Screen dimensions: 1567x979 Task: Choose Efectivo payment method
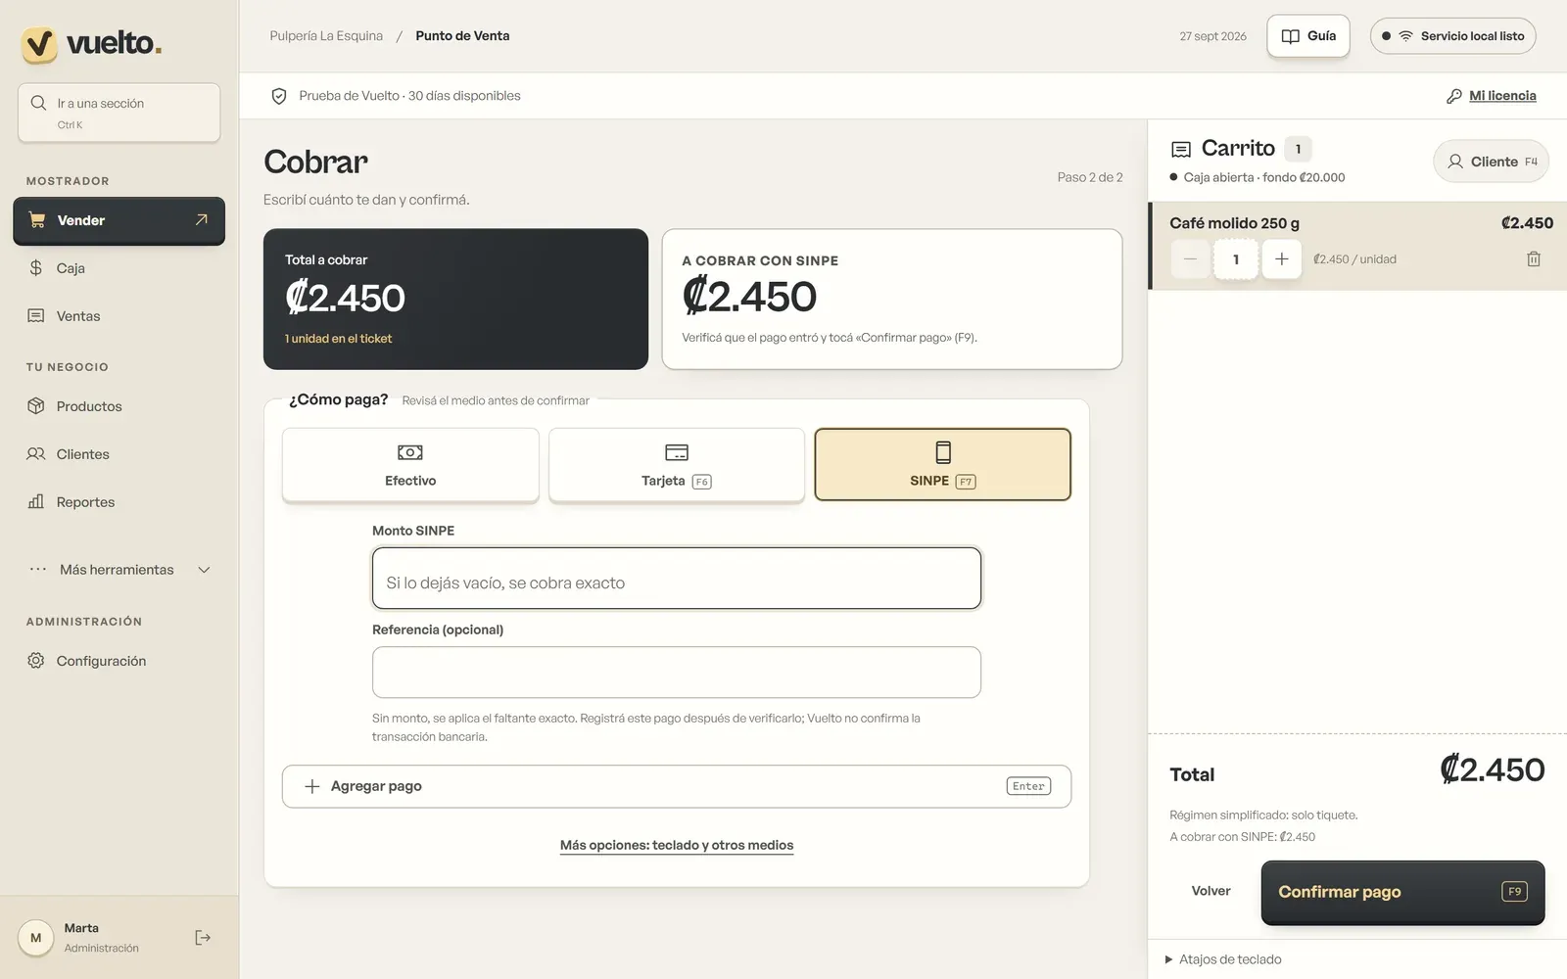click(410, 465)
